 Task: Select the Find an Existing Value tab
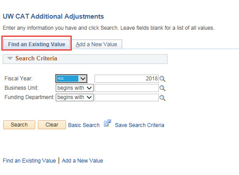click(37, 44)
